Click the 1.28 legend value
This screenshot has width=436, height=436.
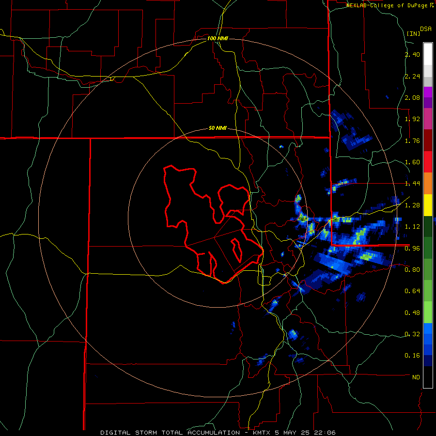412,205
